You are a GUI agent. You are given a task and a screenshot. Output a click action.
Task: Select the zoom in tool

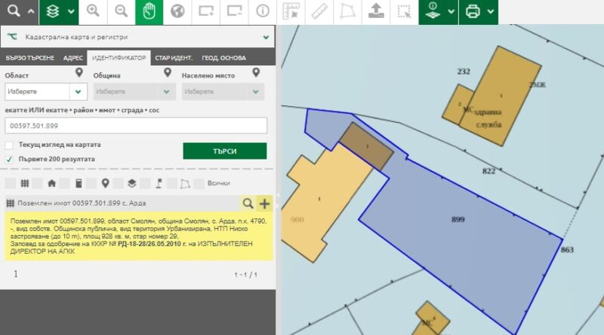[x=93, y=11]
